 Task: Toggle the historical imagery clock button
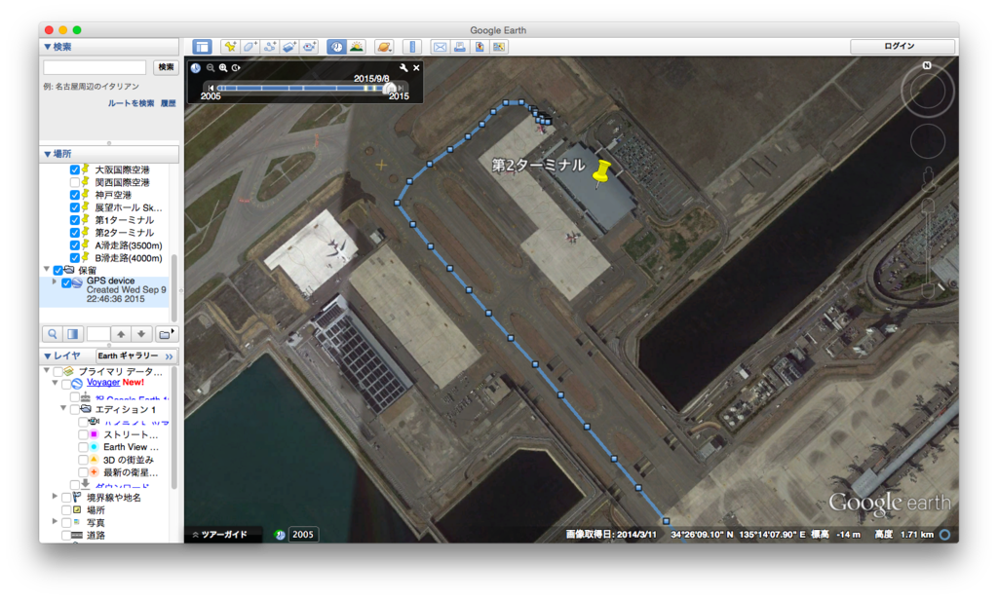click(x=336, y=47)
